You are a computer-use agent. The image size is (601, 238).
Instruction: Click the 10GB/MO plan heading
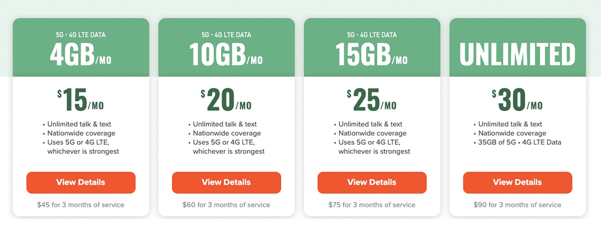[x=226, y=55]
